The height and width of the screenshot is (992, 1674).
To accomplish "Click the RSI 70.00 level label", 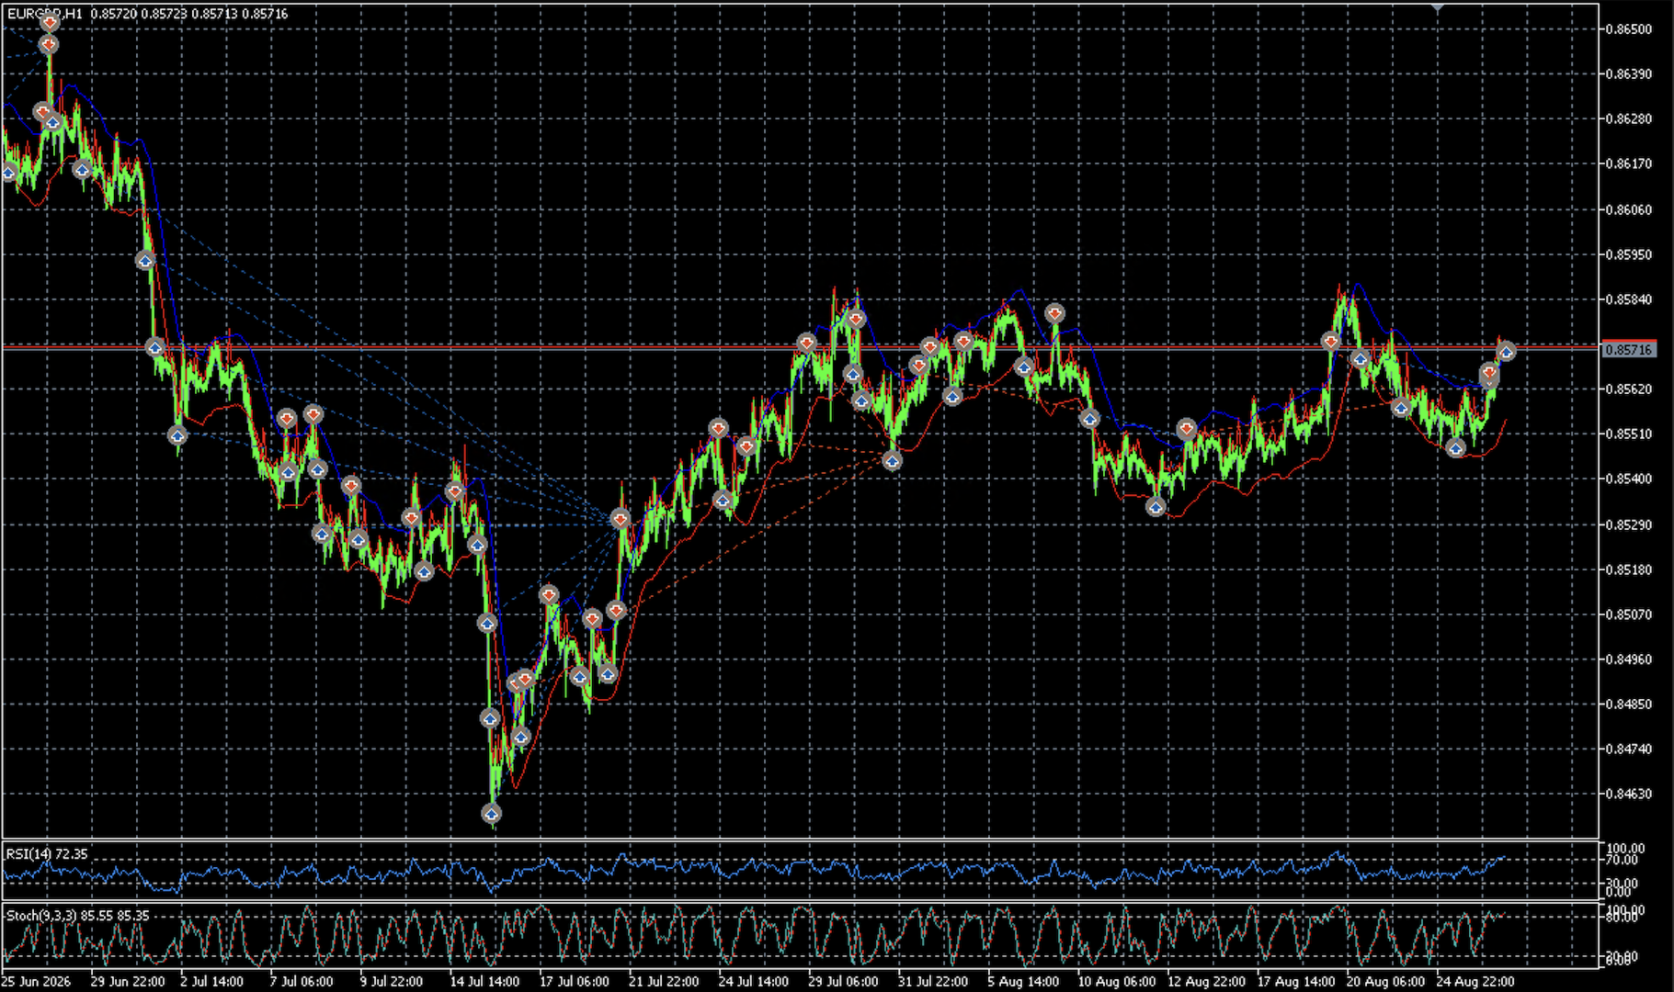I will pyautogui.click(x=1622, y=860).
